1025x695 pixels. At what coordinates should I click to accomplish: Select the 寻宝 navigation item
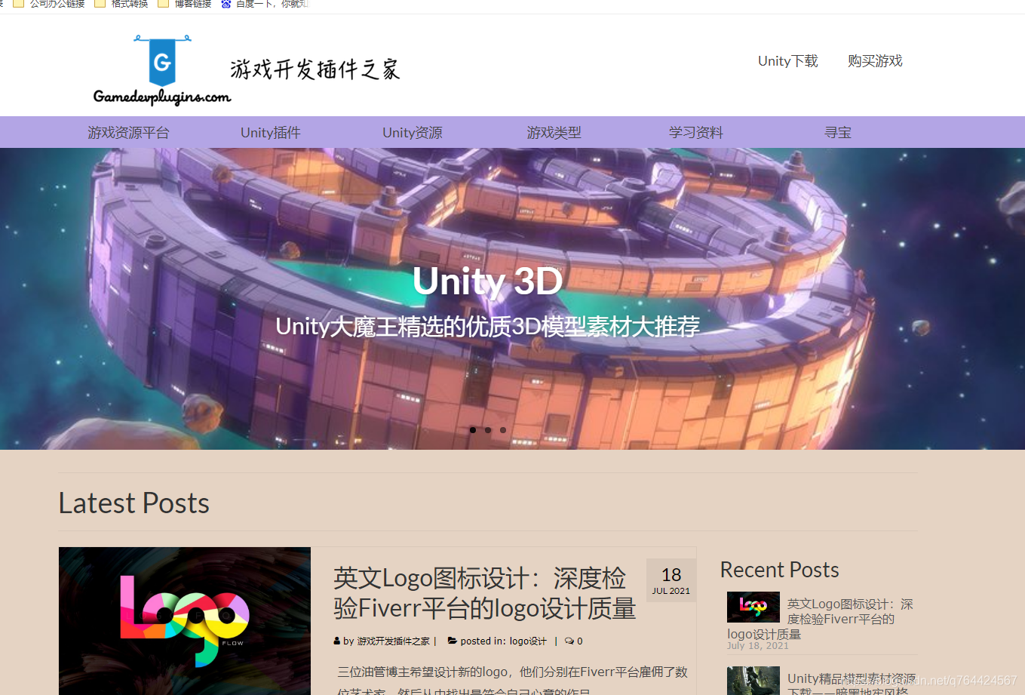837,133
